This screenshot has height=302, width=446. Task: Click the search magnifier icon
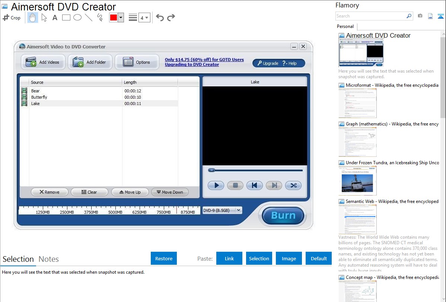[x=409, y=16]
